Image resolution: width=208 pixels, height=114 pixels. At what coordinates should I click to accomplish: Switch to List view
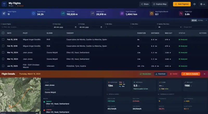coord(194,20)
